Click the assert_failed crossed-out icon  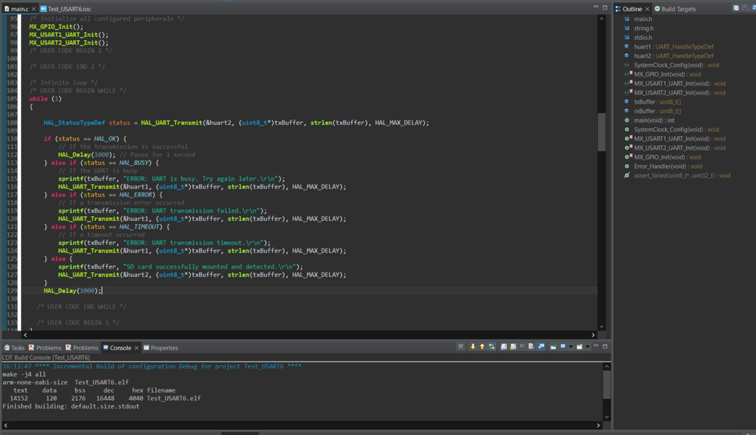[x=627, y=176]
